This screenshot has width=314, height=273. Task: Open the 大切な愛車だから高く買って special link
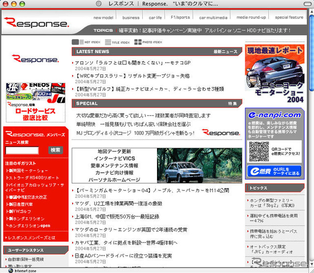pyautogui.click(x=143, y=116)
